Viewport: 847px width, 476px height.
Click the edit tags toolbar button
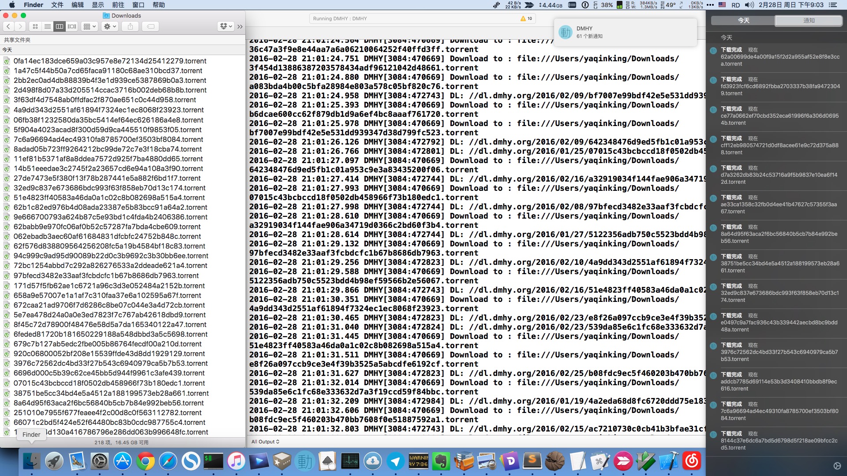(x=150, y=26)
